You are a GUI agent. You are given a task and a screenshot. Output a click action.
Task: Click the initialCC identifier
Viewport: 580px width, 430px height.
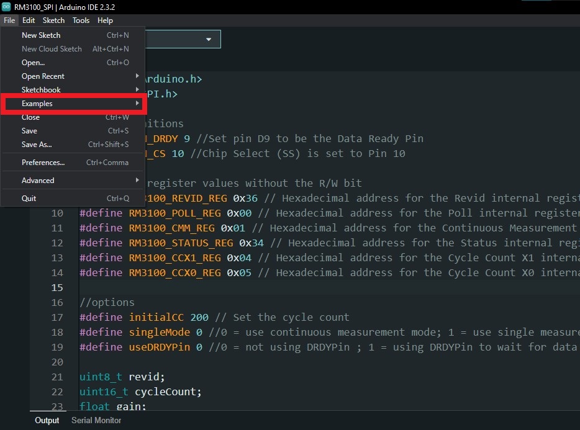[x=156, y=317]
